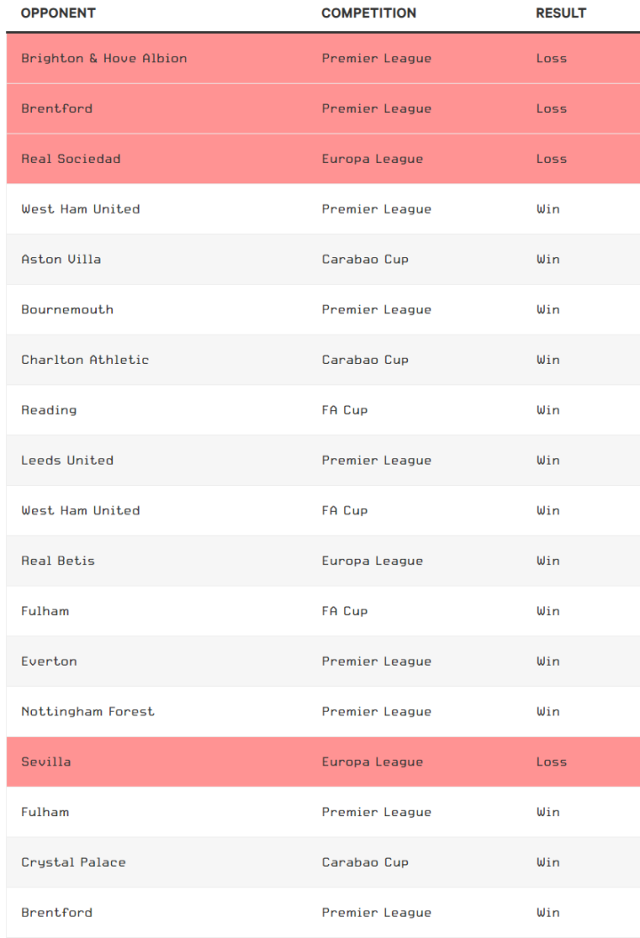Click the Loss result in the Sevilla row
The width and height of the screenshot is (640, 938).
point(551,763)
